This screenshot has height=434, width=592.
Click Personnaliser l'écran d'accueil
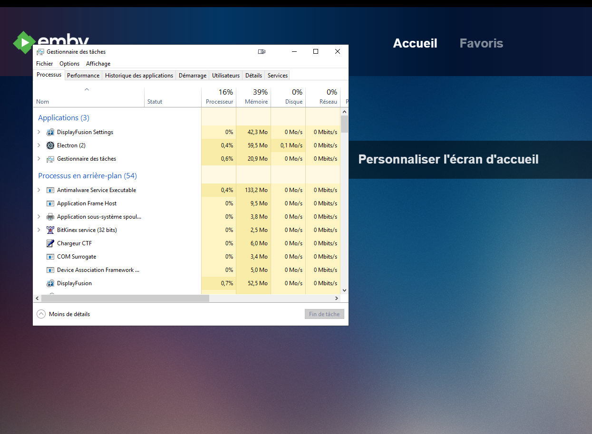[448, 159]
